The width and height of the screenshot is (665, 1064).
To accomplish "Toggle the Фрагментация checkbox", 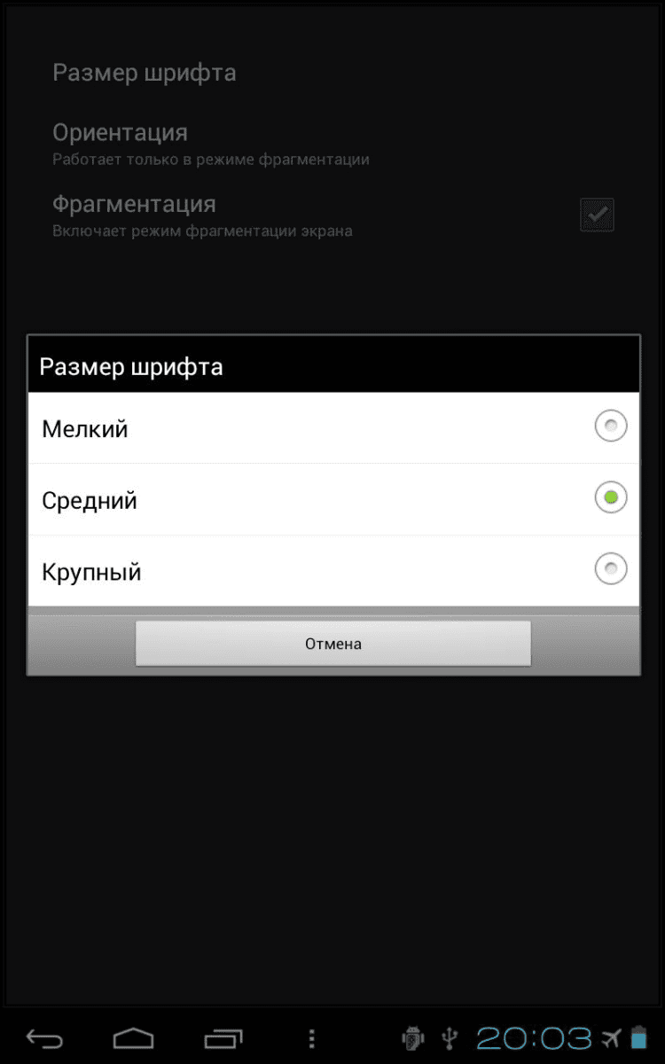I will click(x=597, y=215).
